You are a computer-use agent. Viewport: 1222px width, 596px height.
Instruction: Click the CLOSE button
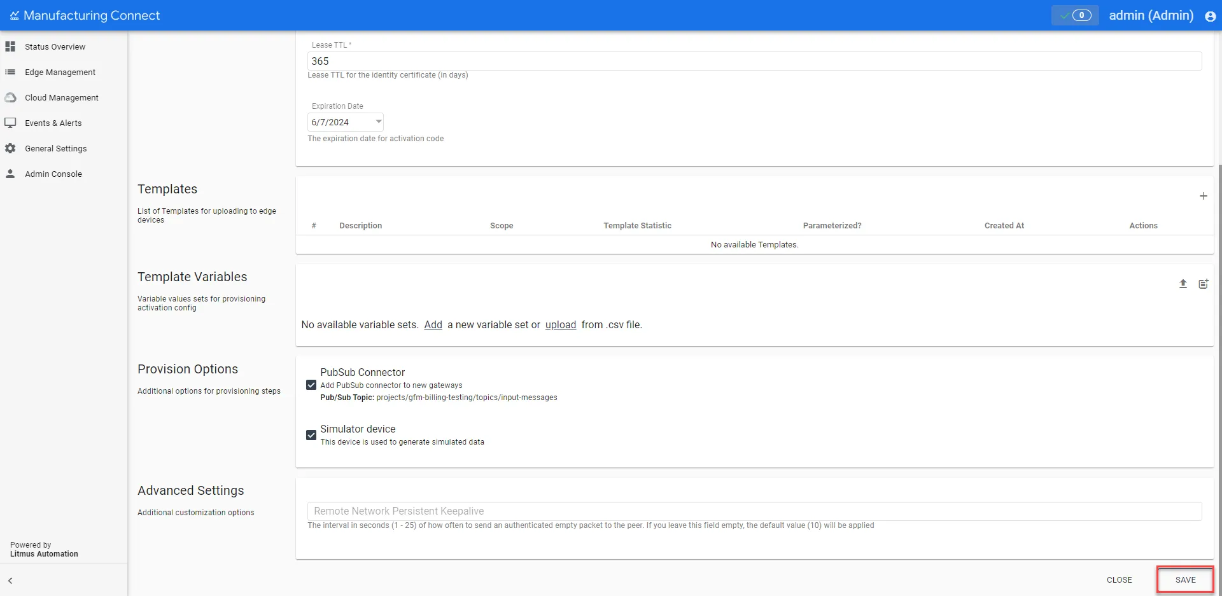point(1119,580)
